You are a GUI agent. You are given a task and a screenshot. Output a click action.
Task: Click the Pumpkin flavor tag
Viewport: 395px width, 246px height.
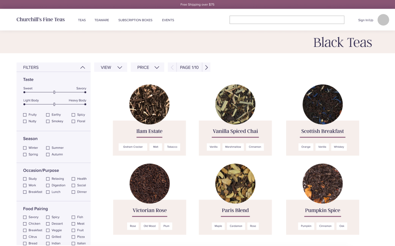(306, 226)
